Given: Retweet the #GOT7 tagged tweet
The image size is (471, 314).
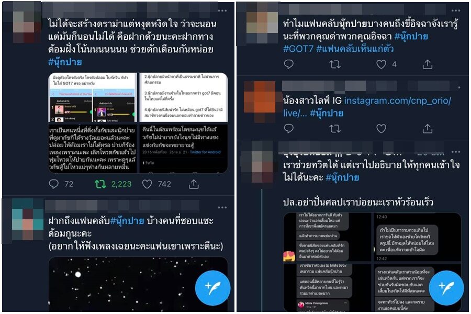Looking at the screenshot, I should tap(335, 64).
